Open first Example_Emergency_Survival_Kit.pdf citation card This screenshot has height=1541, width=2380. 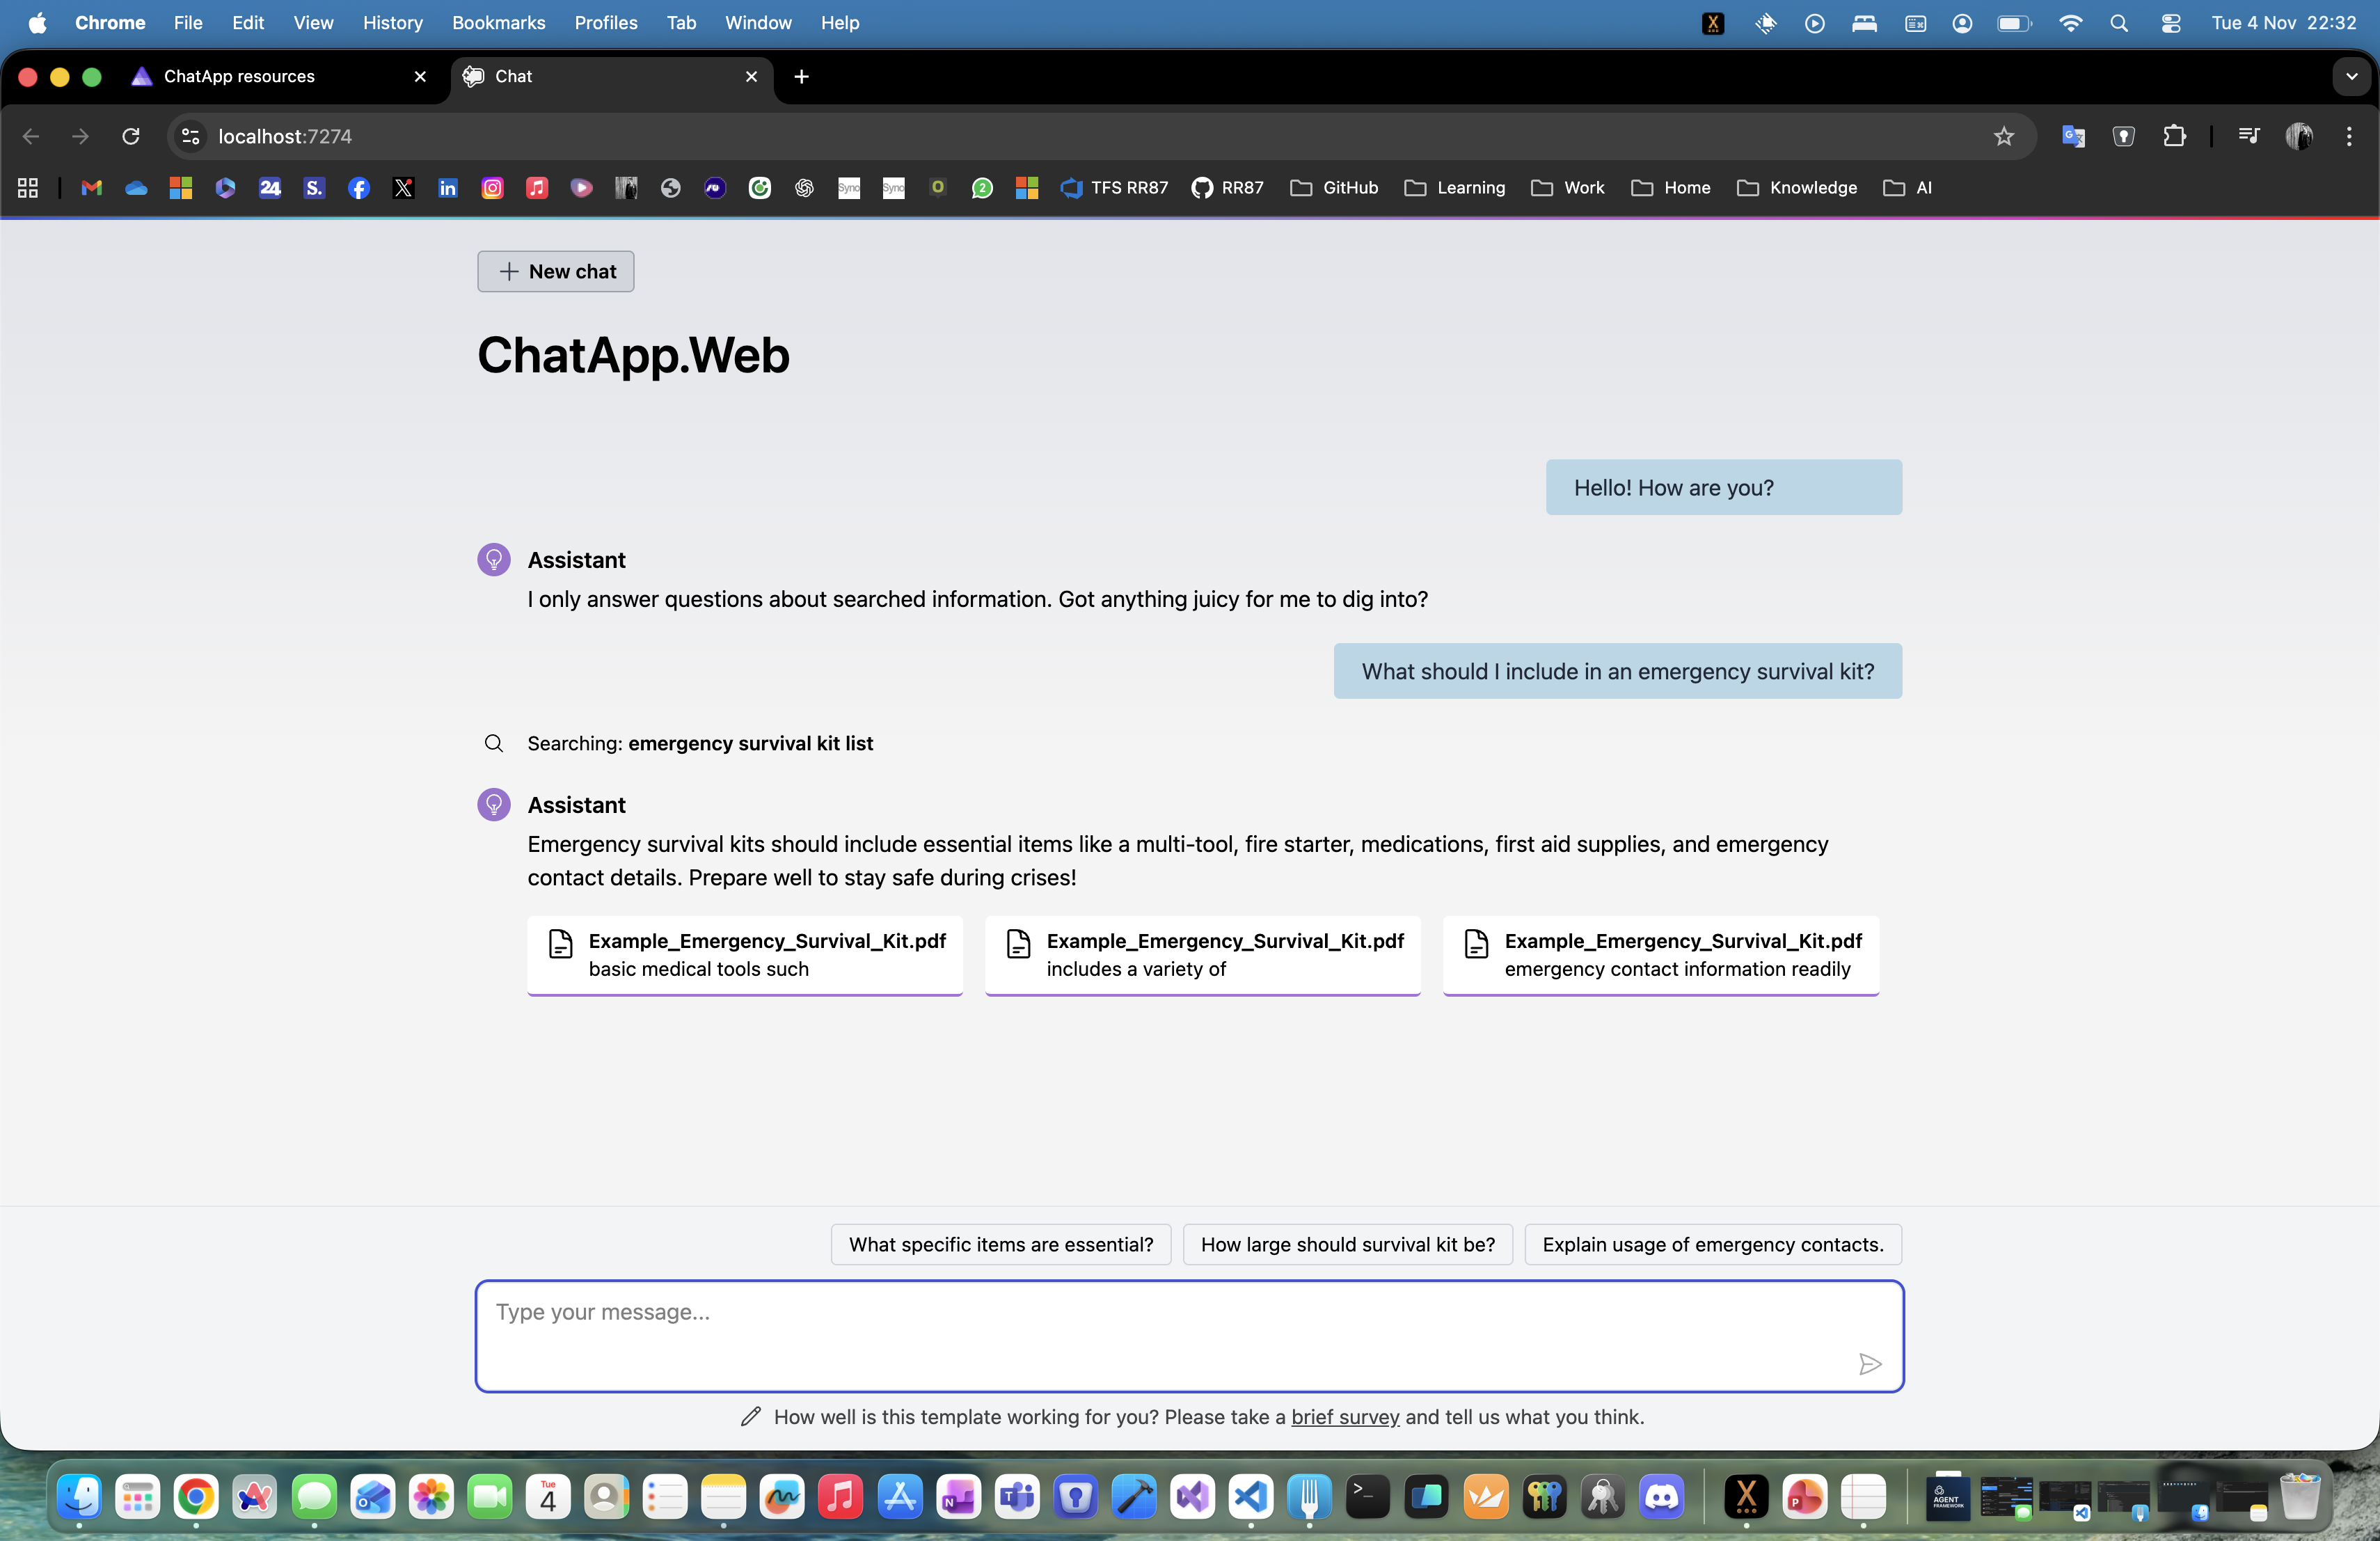745,954
